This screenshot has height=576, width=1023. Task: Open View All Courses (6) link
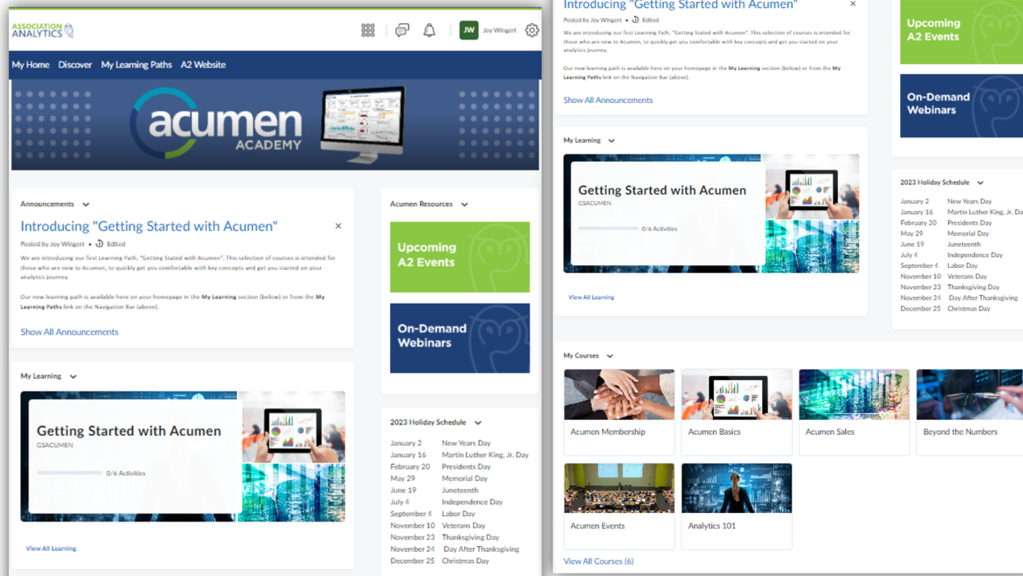pos(598,561)
